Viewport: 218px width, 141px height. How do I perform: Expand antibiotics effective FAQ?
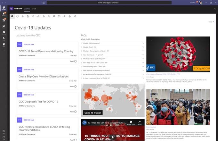click(113, 74)
